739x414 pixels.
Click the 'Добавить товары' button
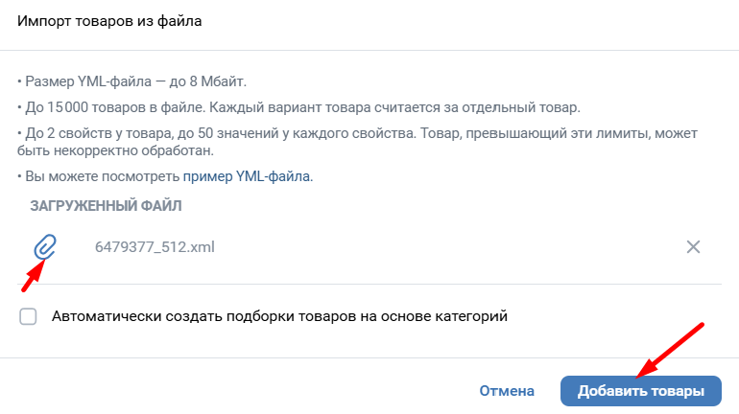pyautogui.click(x=640, y=391)
